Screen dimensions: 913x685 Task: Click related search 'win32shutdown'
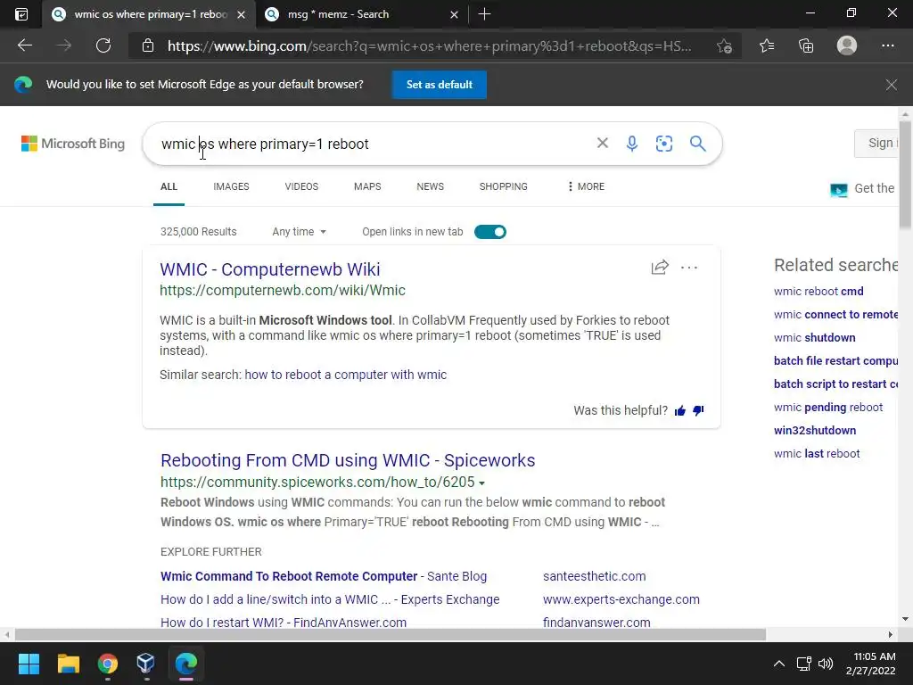click(815, 431)
